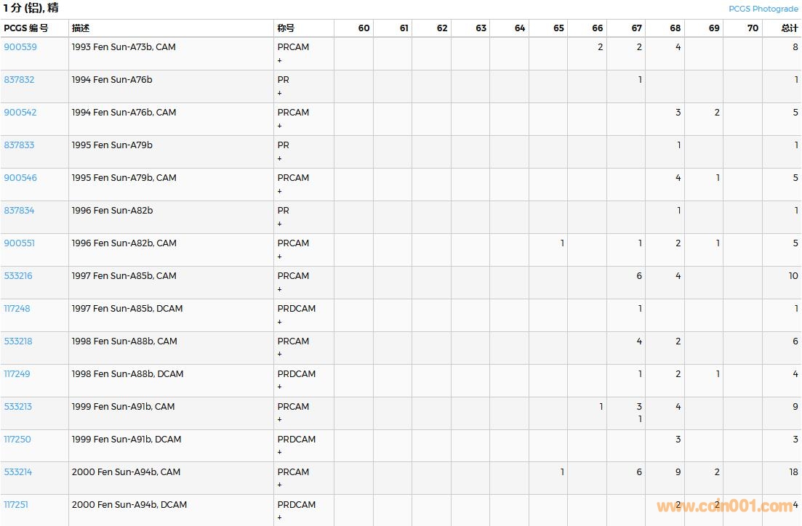Click the 描述 column header
Image resolution: width=802 pixels, height=526 pixels.
coord(81,28)
